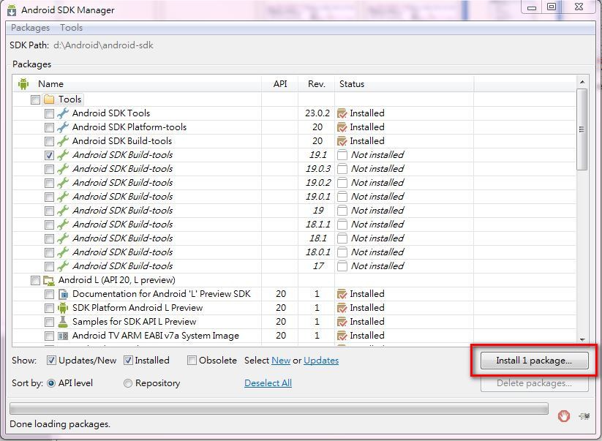The width and height of the screenshot is (602, 441).
Task: Click the Installed status icon for SDK Platform L Preview
Action: pyautogui.click(x=342, y=308)
